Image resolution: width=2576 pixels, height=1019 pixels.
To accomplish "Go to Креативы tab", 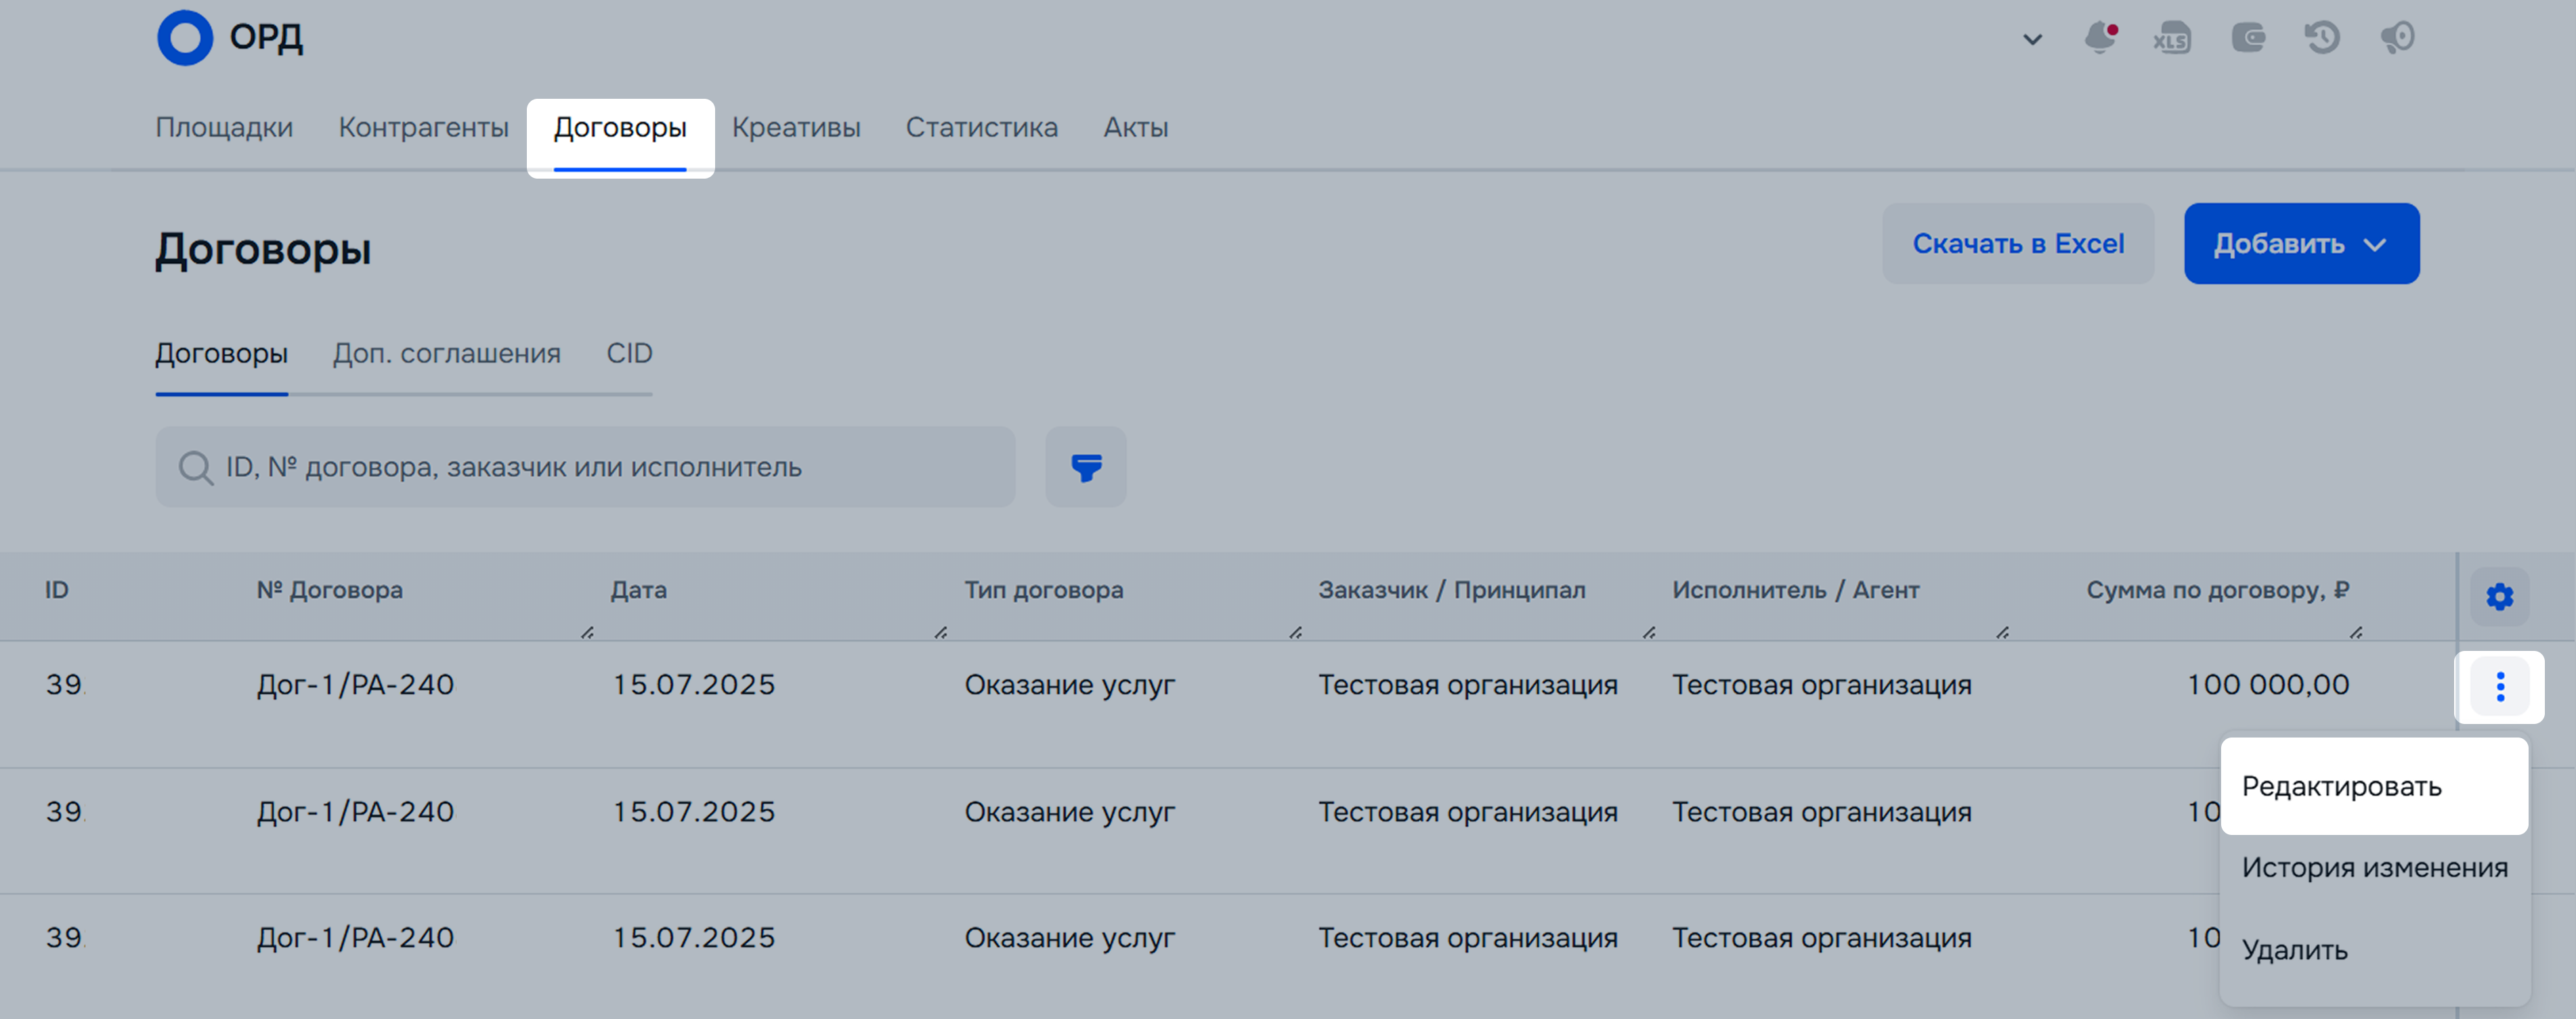I will [796, 128].
